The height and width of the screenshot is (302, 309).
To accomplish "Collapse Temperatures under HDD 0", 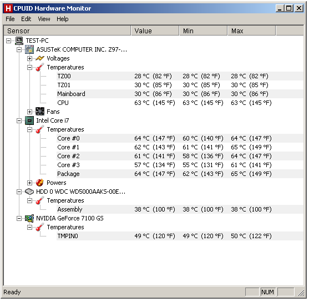I will click(29, 200).
